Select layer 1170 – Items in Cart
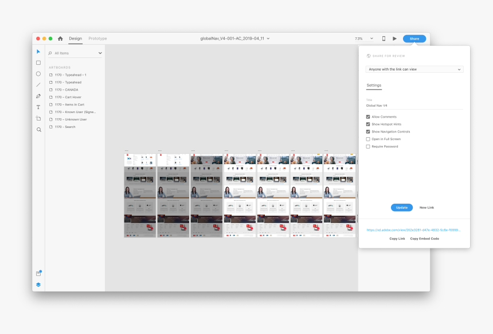The width and height of the screenshot is (493, 334). [69, 104]
